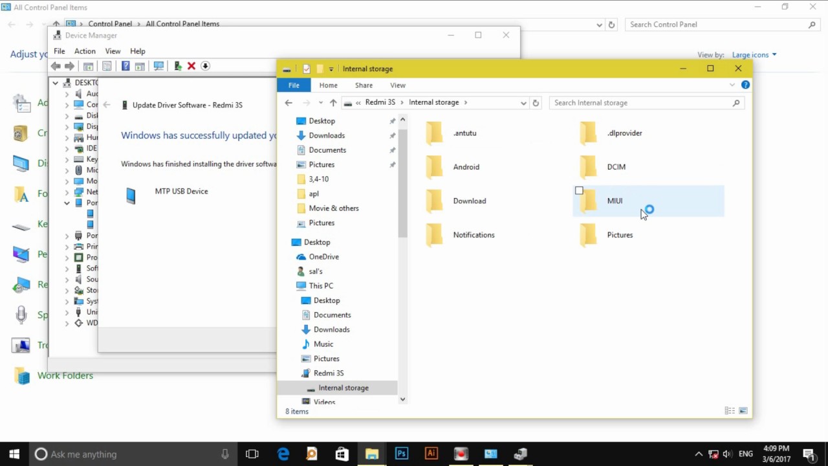Refresh the Internal storage address bar
Image resolution: width=828 pixels, height=466 pixels.
click(536, 103)
